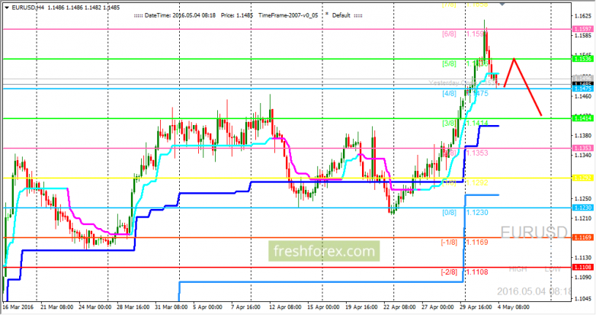Click the red 1.1108 price axis tag
Viewport: 596px width, 315px height.
pos(582,268)
